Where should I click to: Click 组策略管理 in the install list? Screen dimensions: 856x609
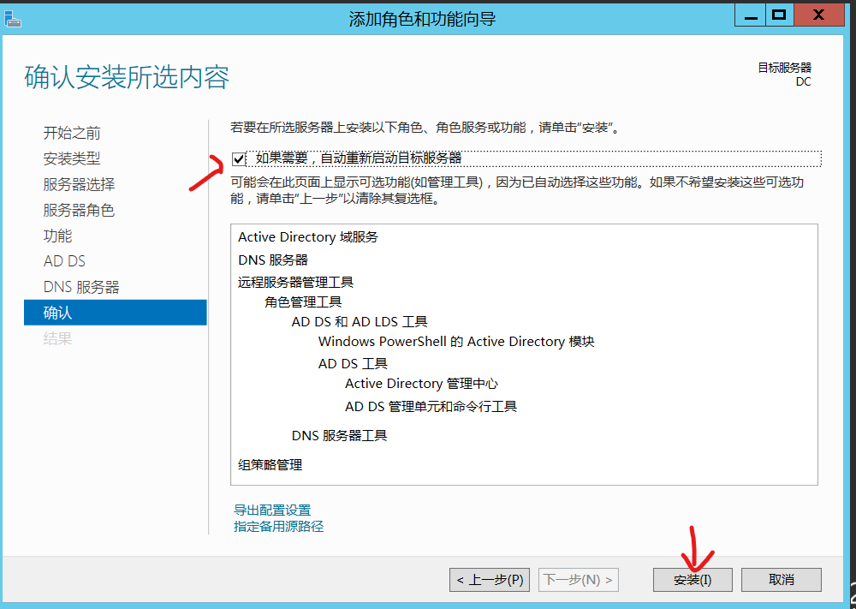(x=270, y=465)
